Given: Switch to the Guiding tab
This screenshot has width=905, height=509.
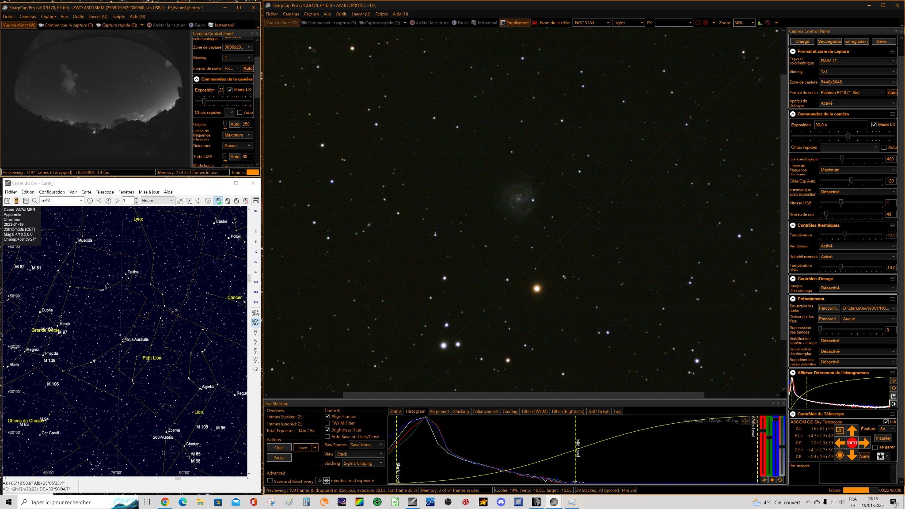Looking at the screenshot, I should [x=510, y=411].
